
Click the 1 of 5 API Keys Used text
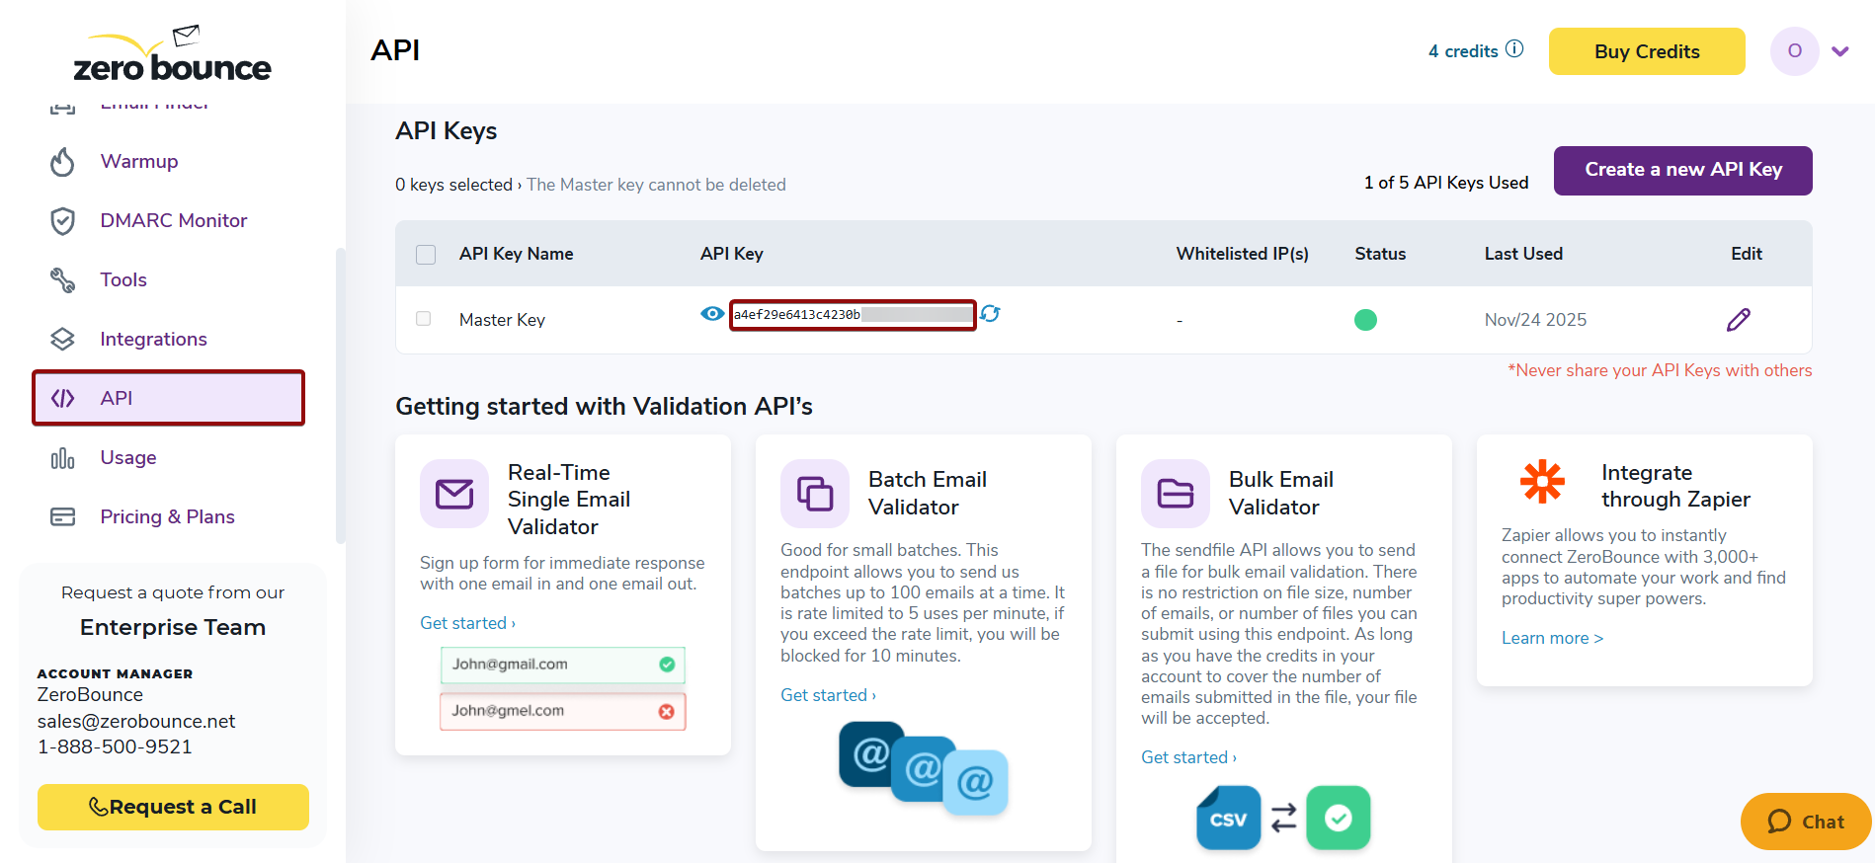tap(1446, 183)
